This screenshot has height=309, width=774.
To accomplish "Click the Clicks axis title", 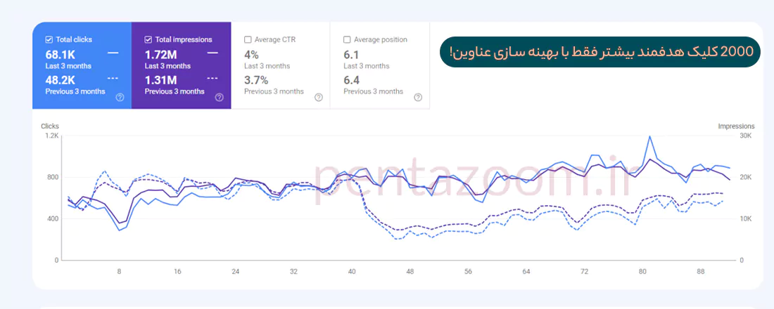I will click(50, 126).
